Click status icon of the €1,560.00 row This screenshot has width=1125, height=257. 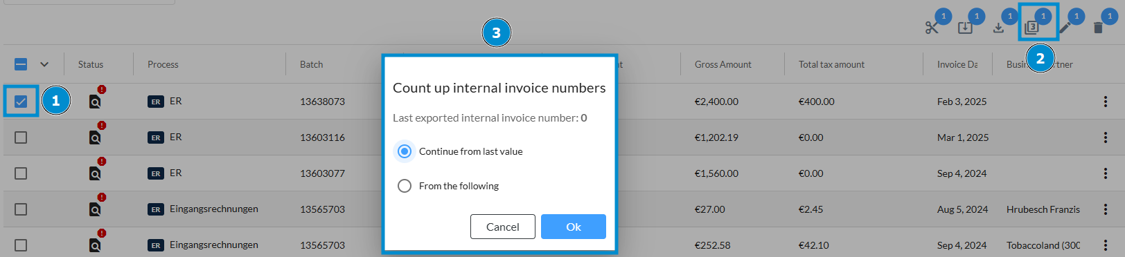95,173
